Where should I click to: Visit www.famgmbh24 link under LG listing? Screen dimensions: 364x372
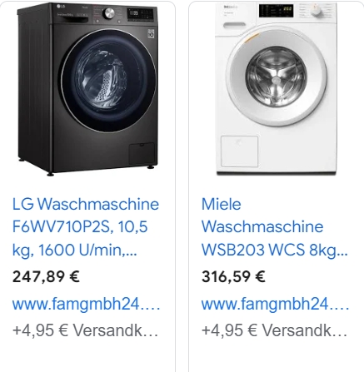(86, 304)
